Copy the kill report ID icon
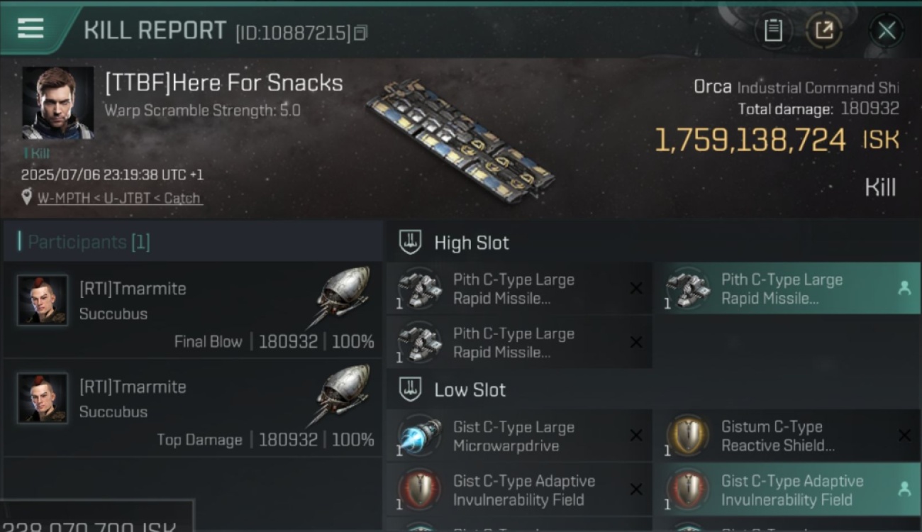Viewport: 922px width, 532px height. coord(360,33)
